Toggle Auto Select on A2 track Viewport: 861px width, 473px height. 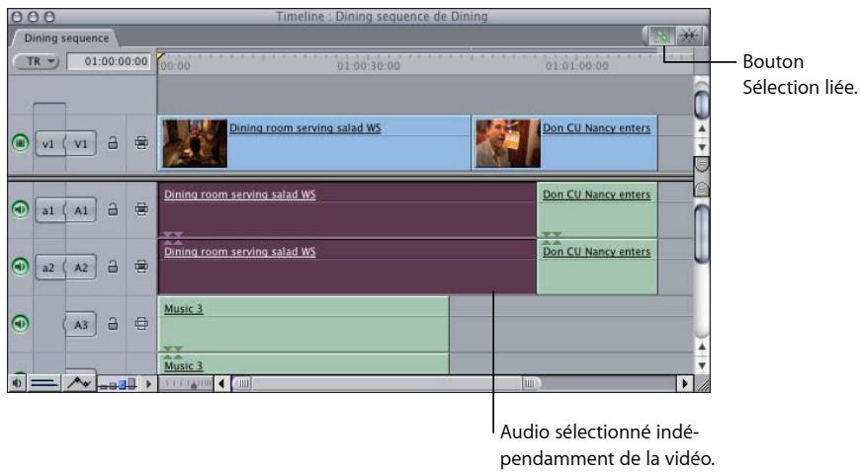(141, 267)
